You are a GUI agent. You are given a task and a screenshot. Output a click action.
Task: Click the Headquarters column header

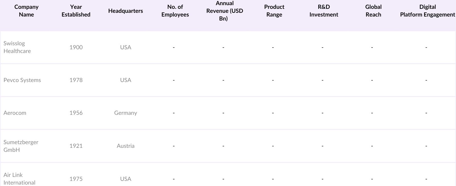(x=125, y=11)
